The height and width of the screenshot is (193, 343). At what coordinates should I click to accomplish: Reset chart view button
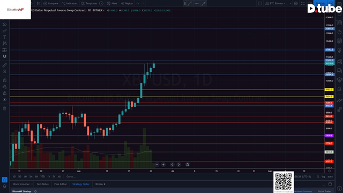click(x=188, y=165)
